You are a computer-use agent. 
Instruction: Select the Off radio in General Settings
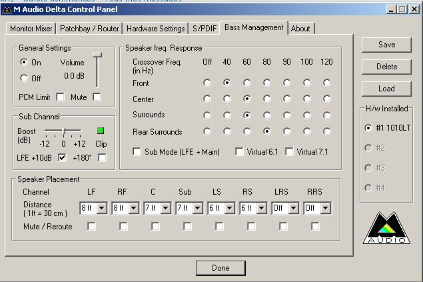coord(25,77)
